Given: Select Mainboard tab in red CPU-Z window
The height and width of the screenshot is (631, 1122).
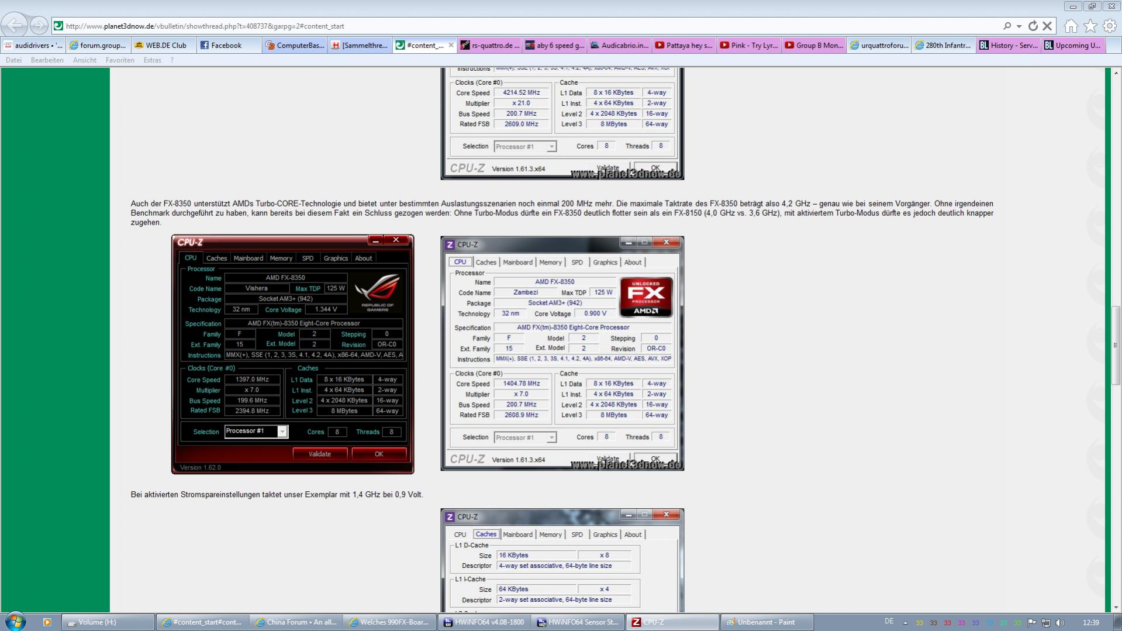Looking at the screenshot, I should coord(248,258).
